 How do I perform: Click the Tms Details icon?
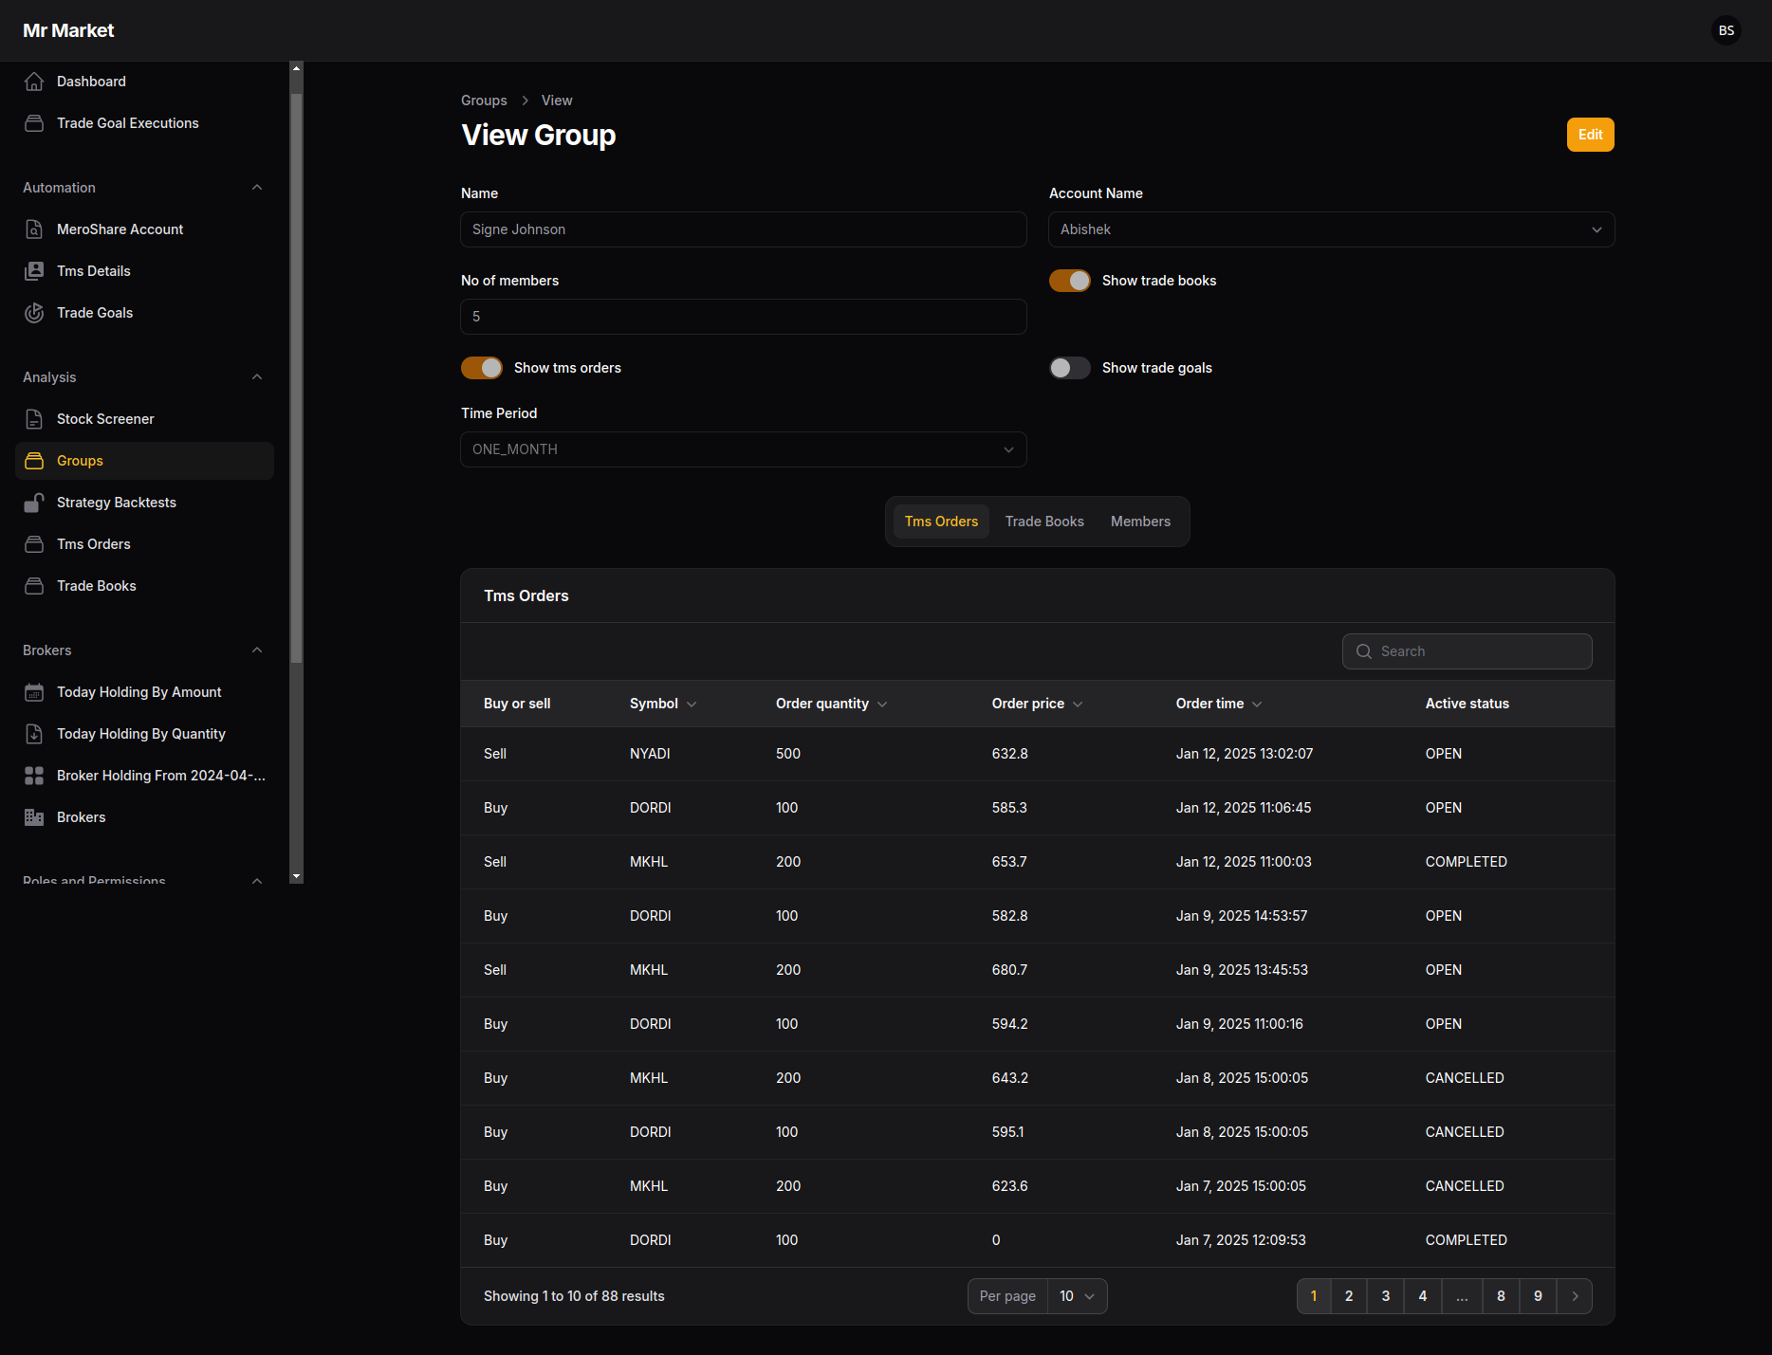point(34,271)
